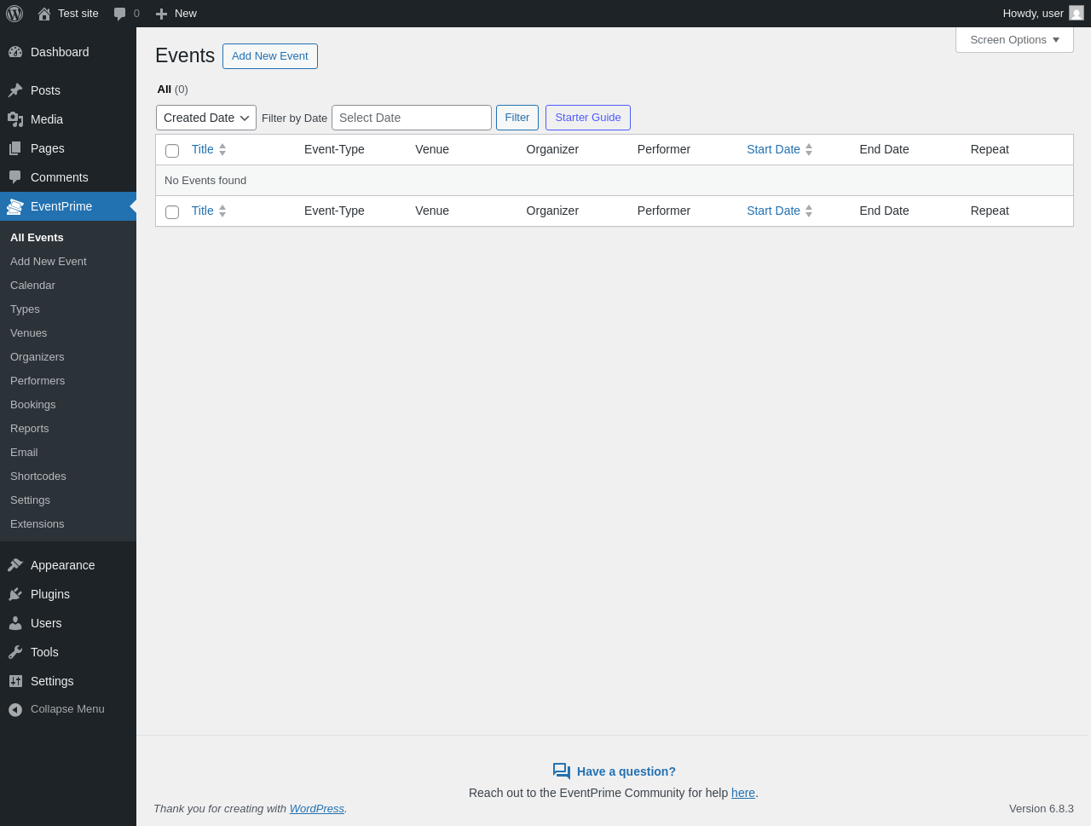Image resolution: width=1091 pixels, height=826 pixels.
Task: Open EventPrime Settings submenu item
Action: [30, 500]
